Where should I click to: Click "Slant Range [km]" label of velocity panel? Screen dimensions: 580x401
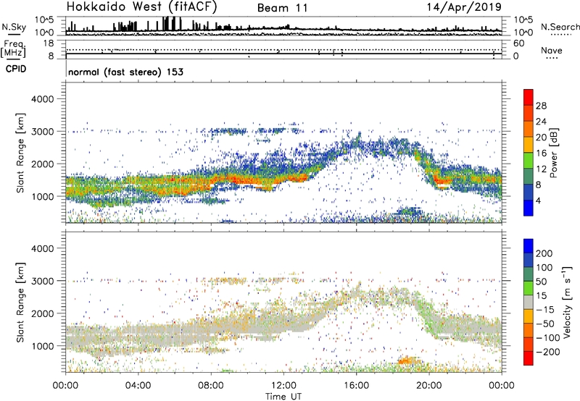tap(21, 302)
